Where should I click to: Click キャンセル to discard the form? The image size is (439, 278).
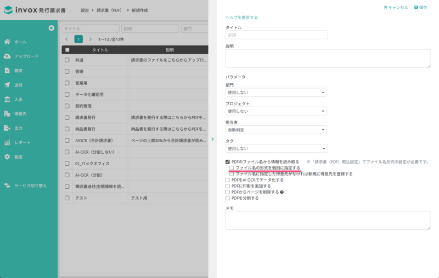pos(396,7)
